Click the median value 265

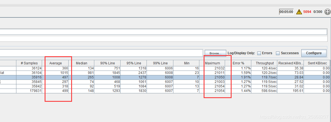[82, 77]
